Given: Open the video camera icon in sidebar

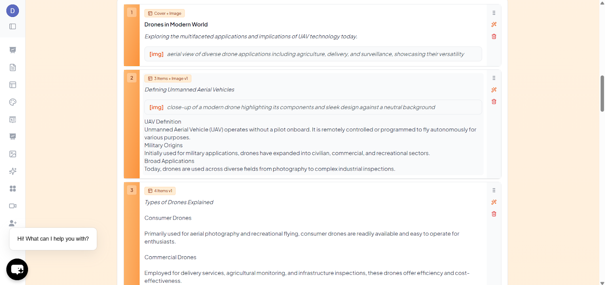Looking at the screenshot, I should [12, 206].
